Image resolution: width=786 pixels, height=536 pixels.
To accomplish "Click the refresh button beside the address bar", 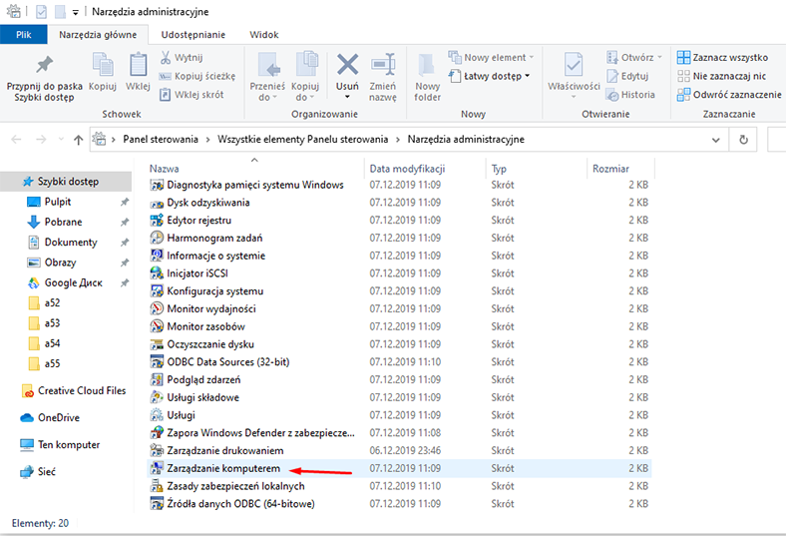I will coord(744,140).
